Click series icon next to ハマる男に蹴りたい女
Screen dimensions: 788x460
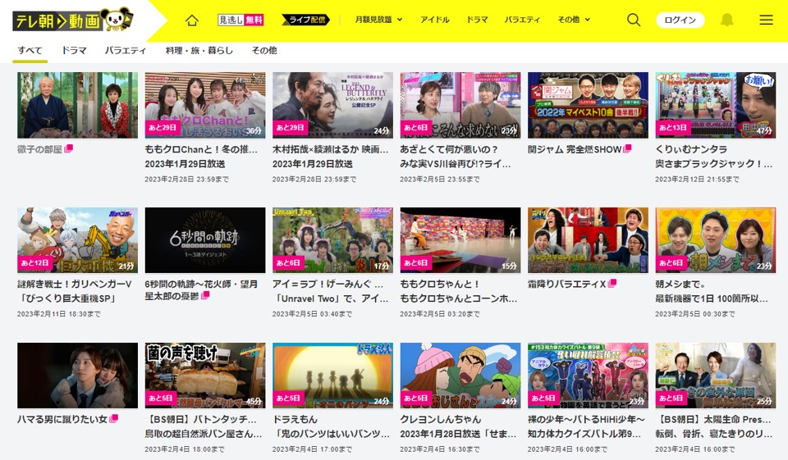[x=114, y=418]
